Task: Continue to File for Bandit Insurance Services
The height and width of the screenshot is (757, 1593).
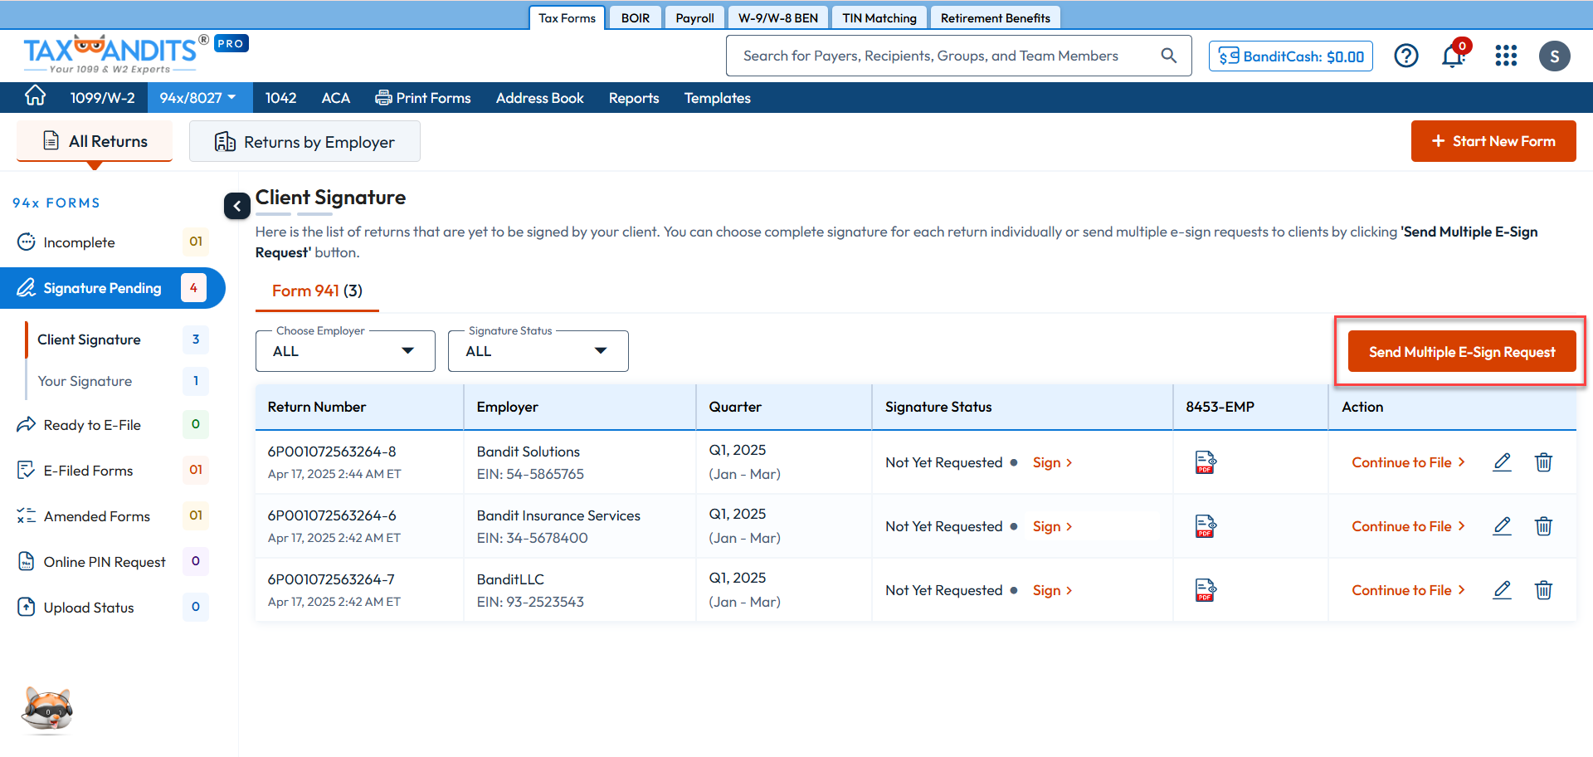Action: [1408, 526]
